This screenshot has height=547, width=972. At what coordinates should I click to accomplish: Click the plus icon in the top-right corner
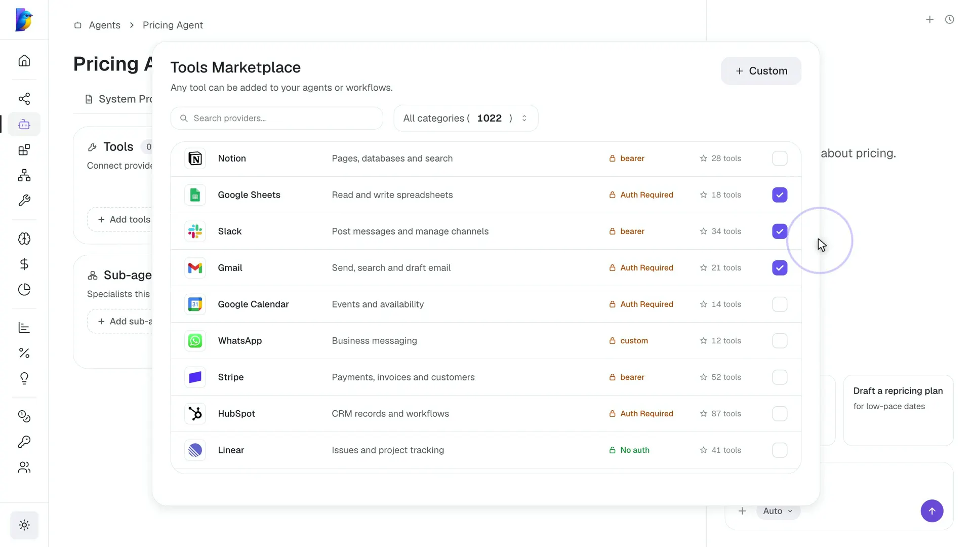click(930, 19)
